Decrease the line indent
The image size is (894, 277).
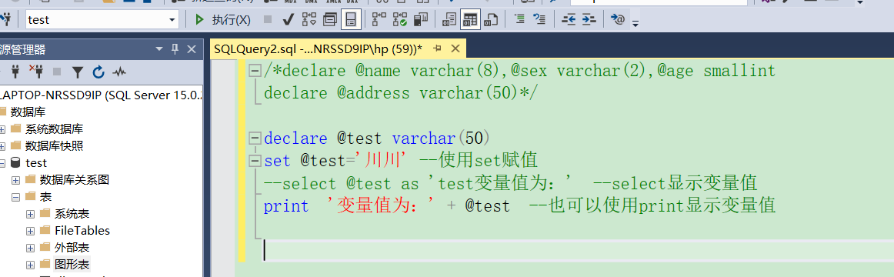point(569,20)
